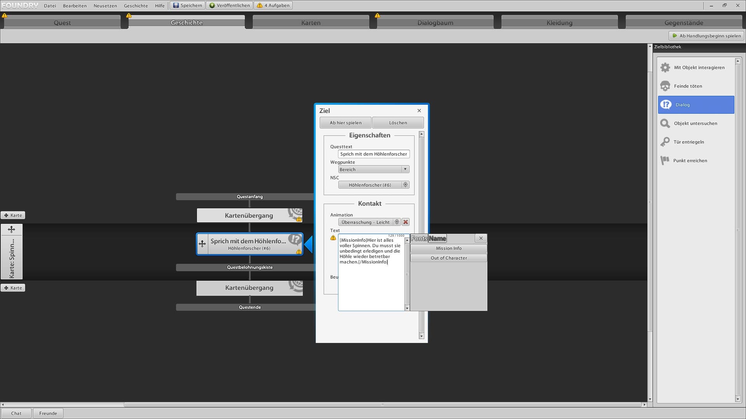Click the Speichern toolbar button
Image resolution: width=746 pixels, height=419 pixels.
188,5
